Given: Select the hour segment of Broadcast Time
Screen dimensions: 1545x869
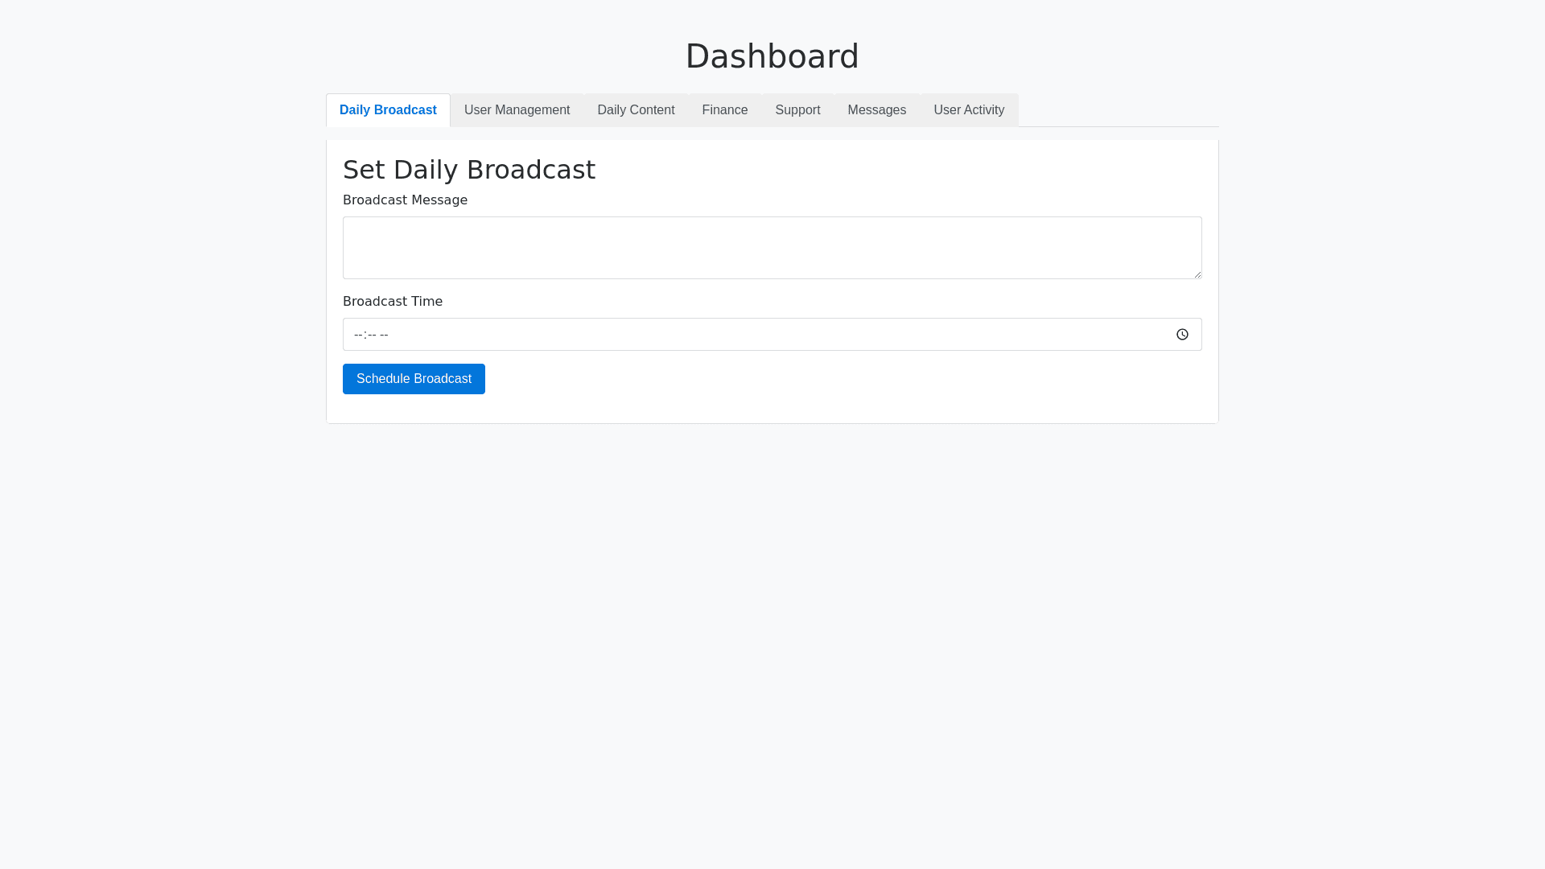Looking at the screenshot, I should tap(358, 335).
